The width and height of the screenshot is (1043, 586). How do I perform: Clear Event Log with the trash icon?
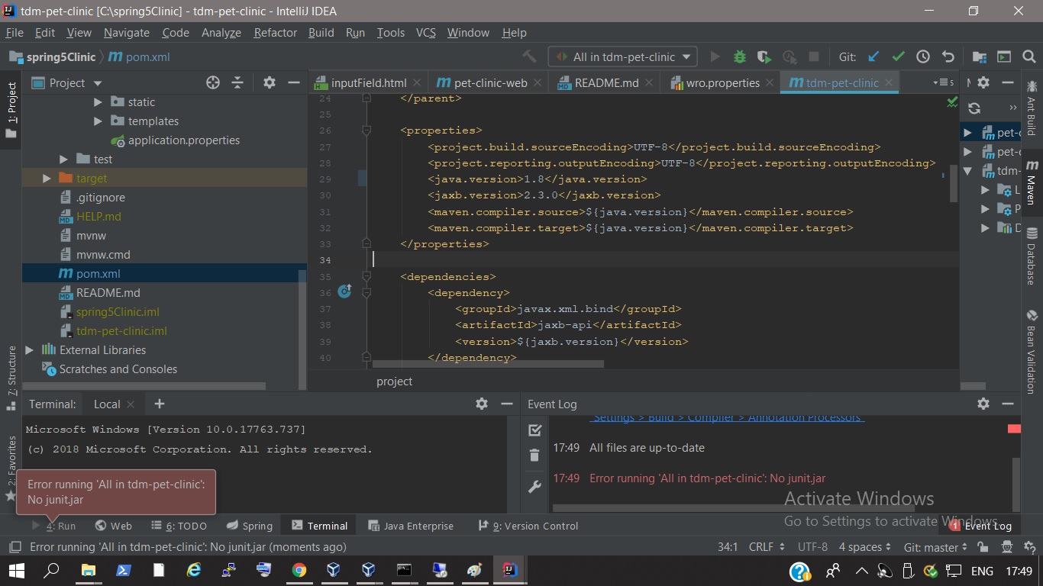[x=534, y=456]
